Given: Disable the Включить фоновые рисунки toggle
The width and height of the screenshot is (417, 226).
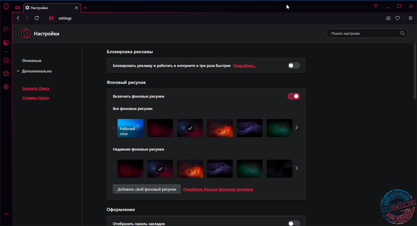Looking at the screenshot, I should (x=294, y=96).
